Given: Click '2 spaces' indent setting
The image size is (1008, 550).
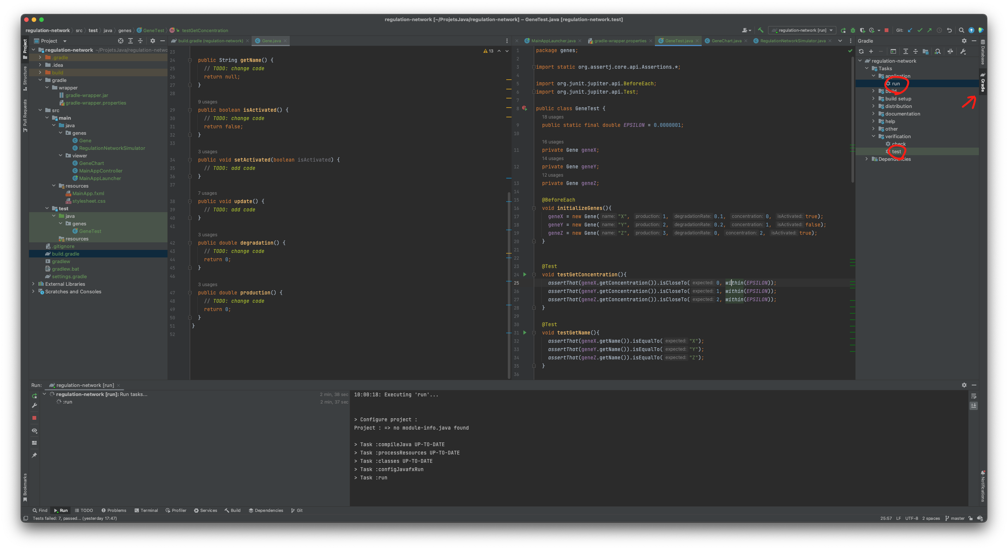Looking at the screenshot, I should [x=931, y=518].
